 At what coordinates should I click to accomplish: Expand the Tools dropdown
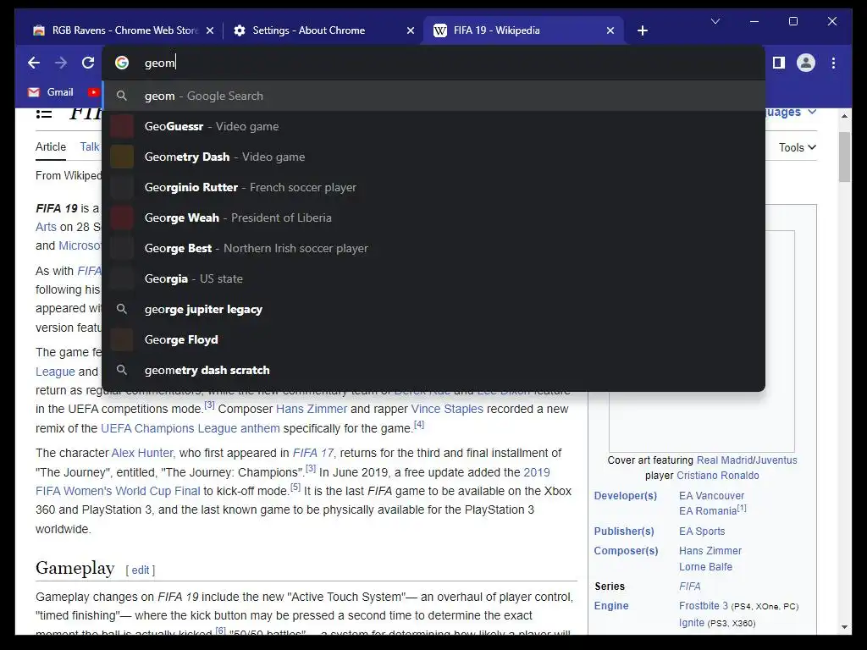point(798,147)
